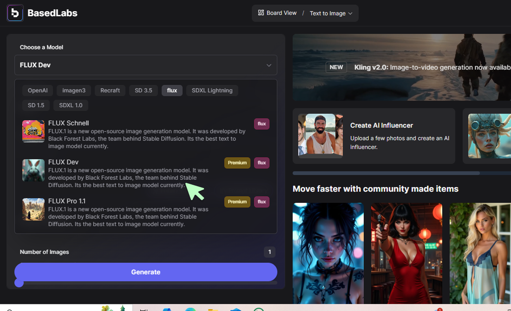
Task: Open the Board View link
Action: point(277,13)
